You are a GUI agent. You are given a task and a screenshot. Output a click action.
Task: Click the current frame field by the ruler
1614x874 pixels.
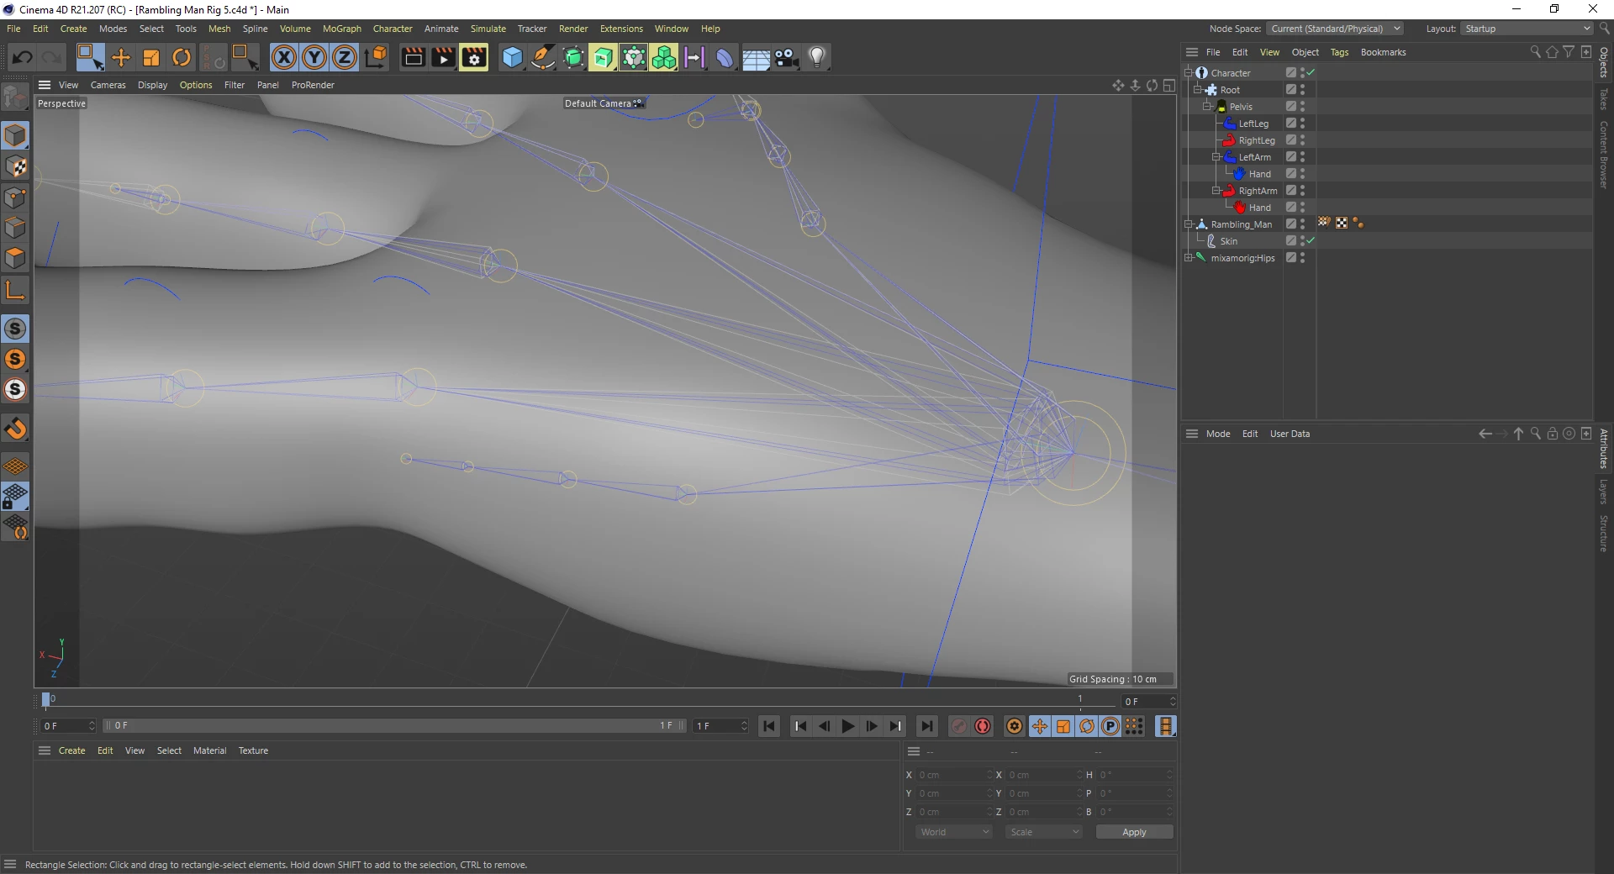pyautogui.click(x=1150, y=702)
